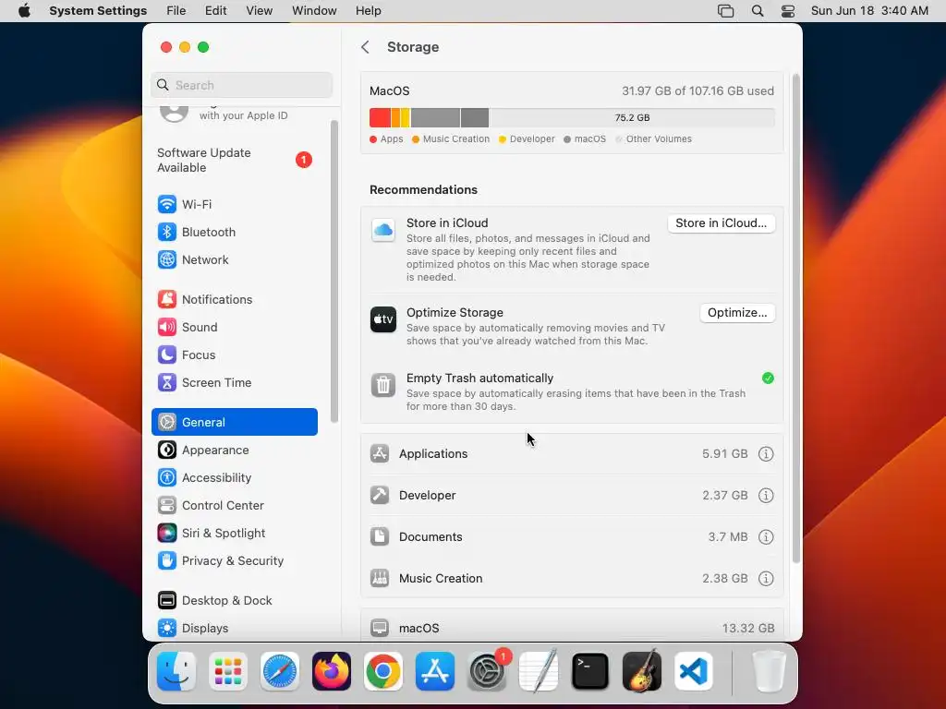The image size is (946, 709).
Task: Open Control Center in menu bar
Action: pos(787,11)
